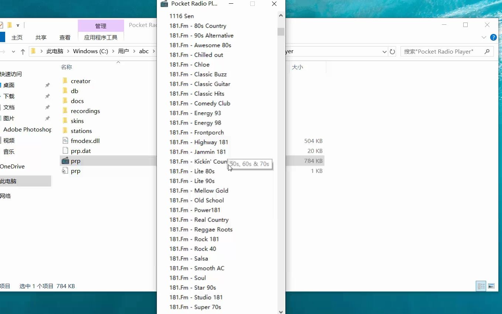502x314 pixels.
Task: Click the Pocket Radio Player title icon
Action: (x=164, y=4)
